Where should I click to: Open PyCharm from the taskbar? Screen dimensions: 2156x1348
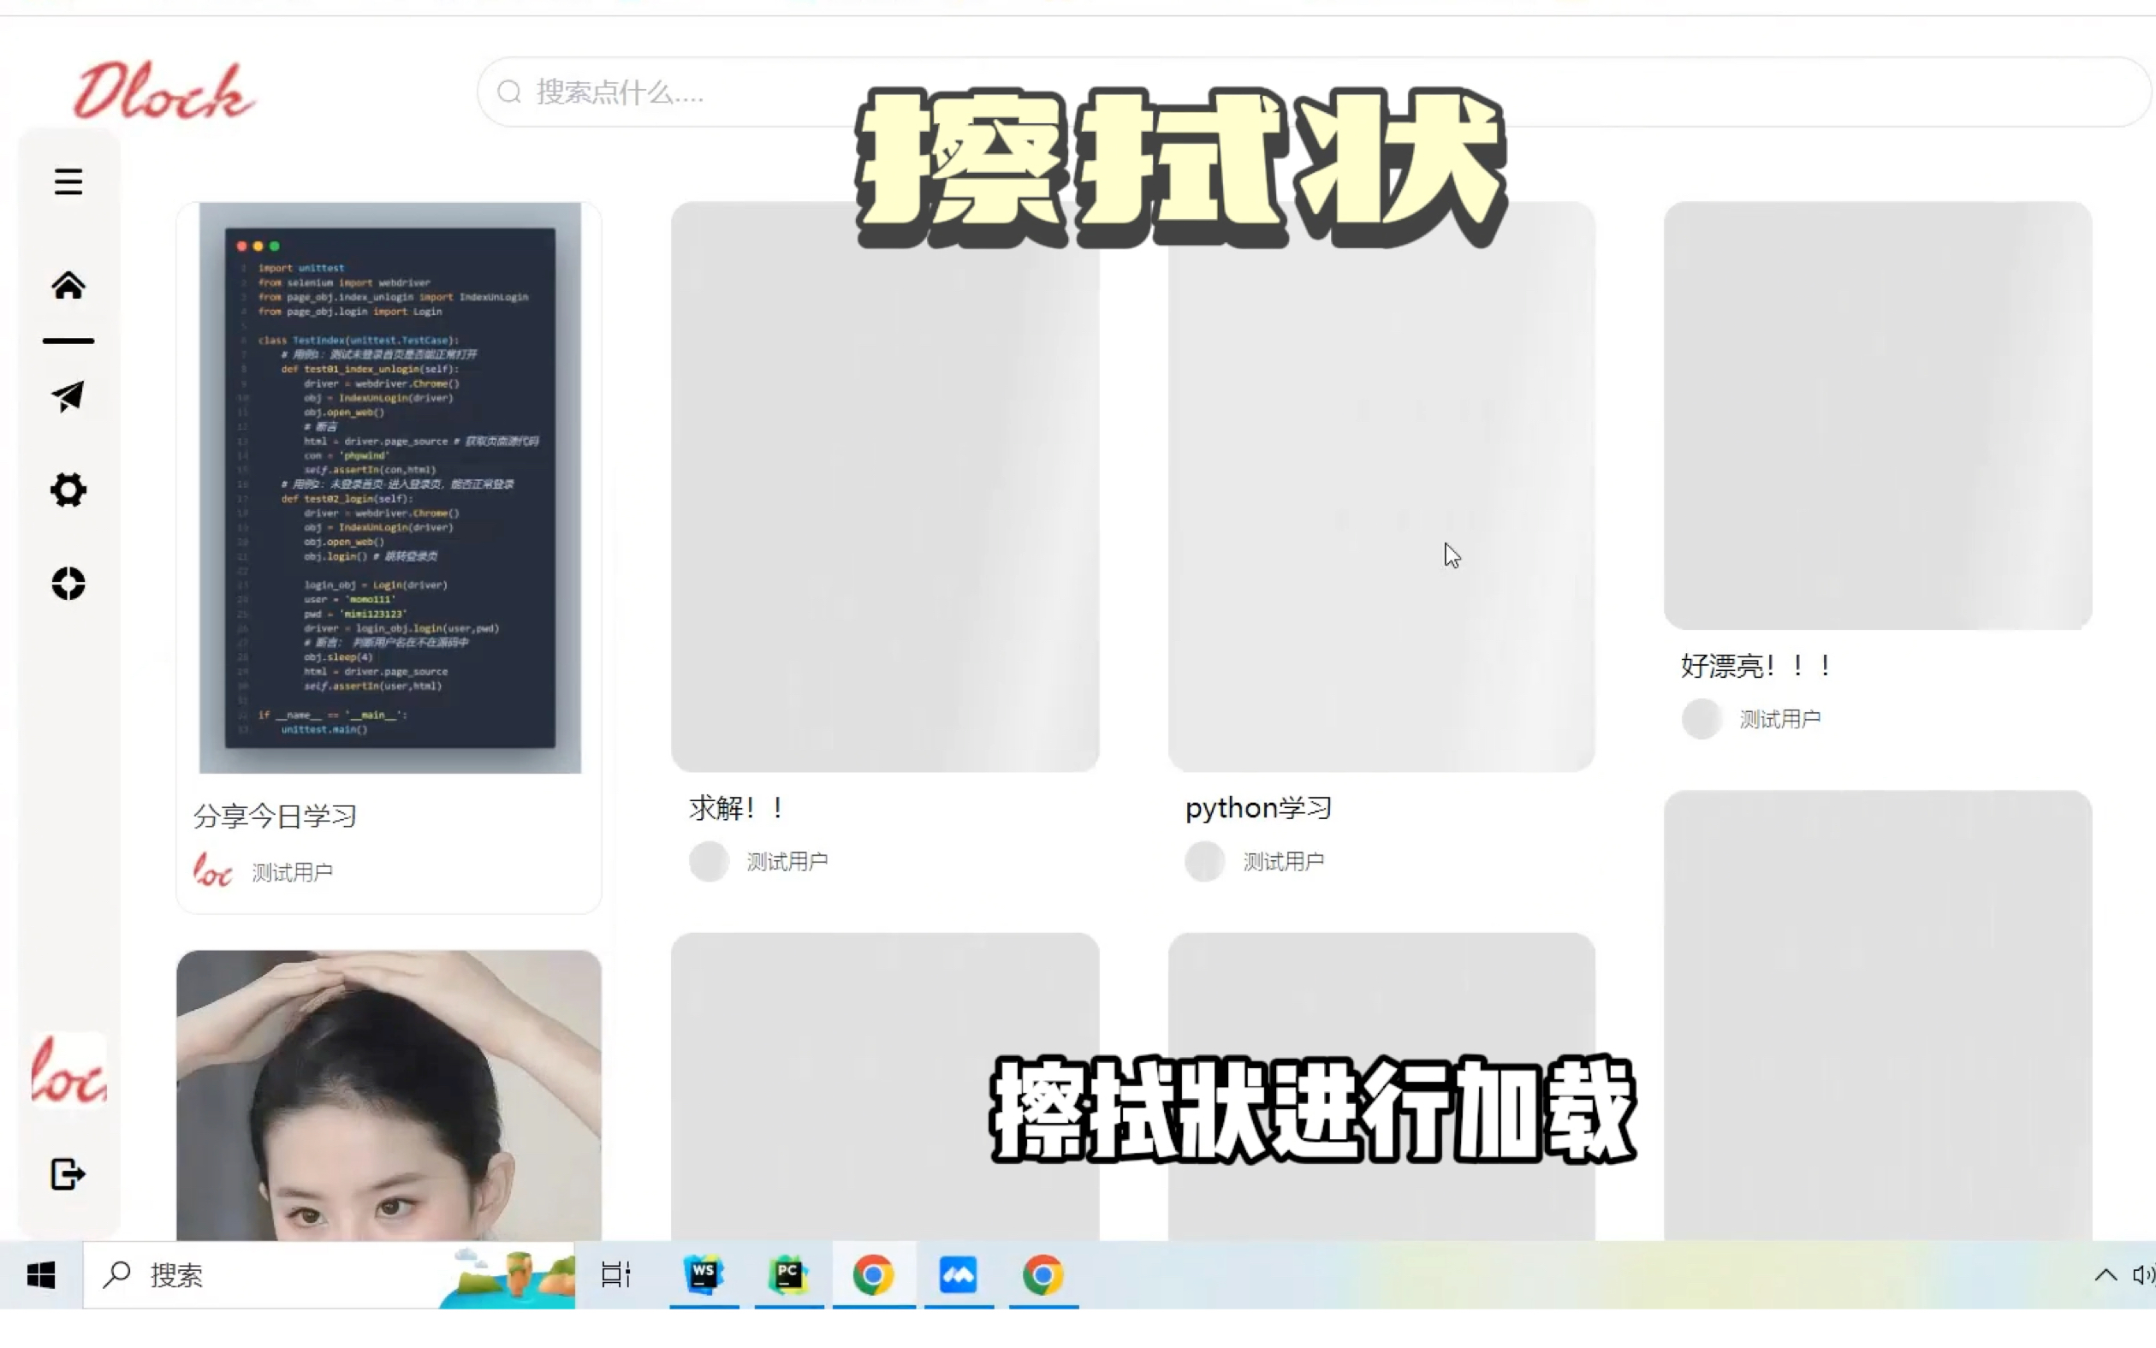(788, 1275)
